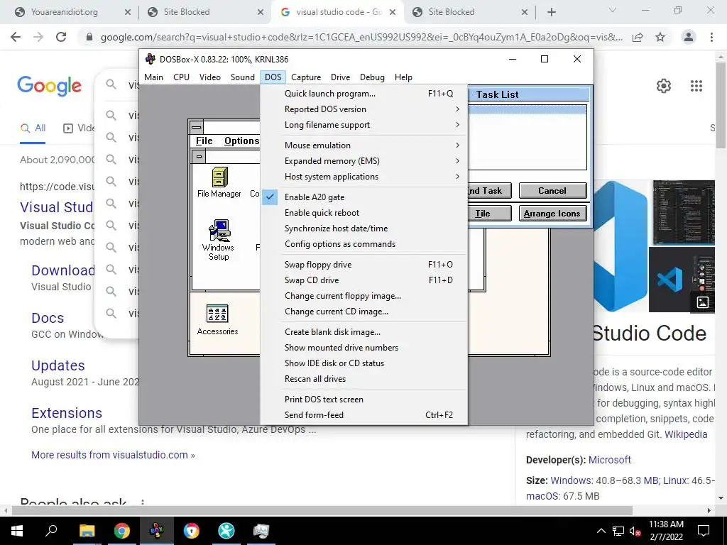Open the DOSBox-X Help menu
Viewport: 727px width, 545px height.
(403, 77)
